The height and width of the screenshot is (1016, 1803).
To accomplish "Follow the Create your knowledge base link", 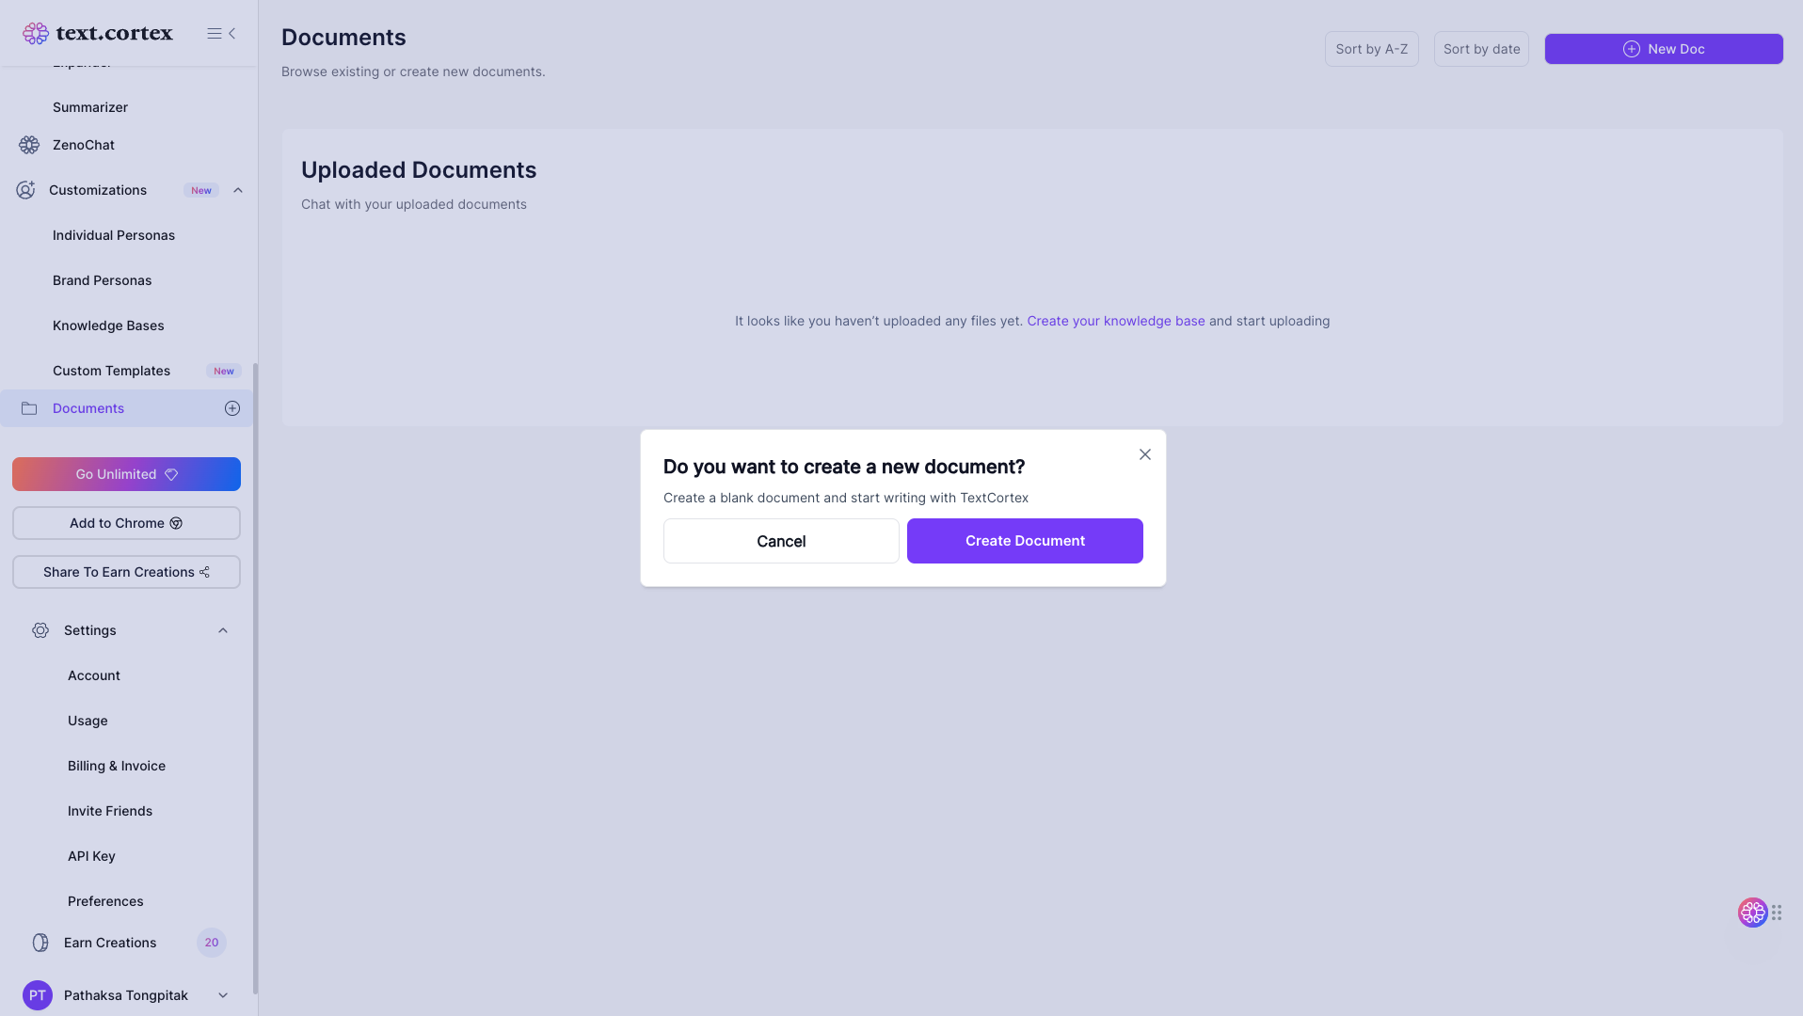I will 1115,321.
